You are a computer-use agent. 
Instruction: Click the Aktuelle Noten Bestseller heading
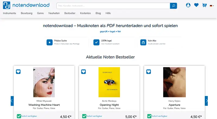coord(110,57)
